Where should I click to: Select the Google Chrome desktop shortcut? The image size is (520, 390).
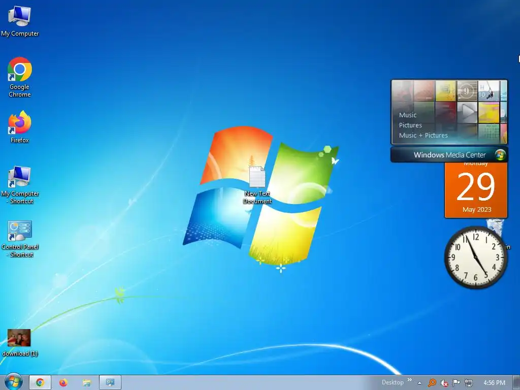click(20, 77)
